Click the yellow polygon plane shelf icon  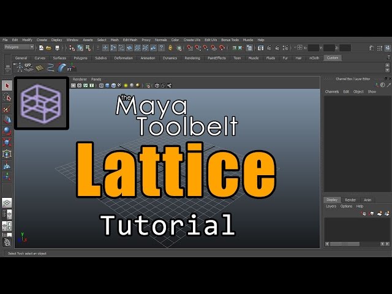click(x=39, y=68)
